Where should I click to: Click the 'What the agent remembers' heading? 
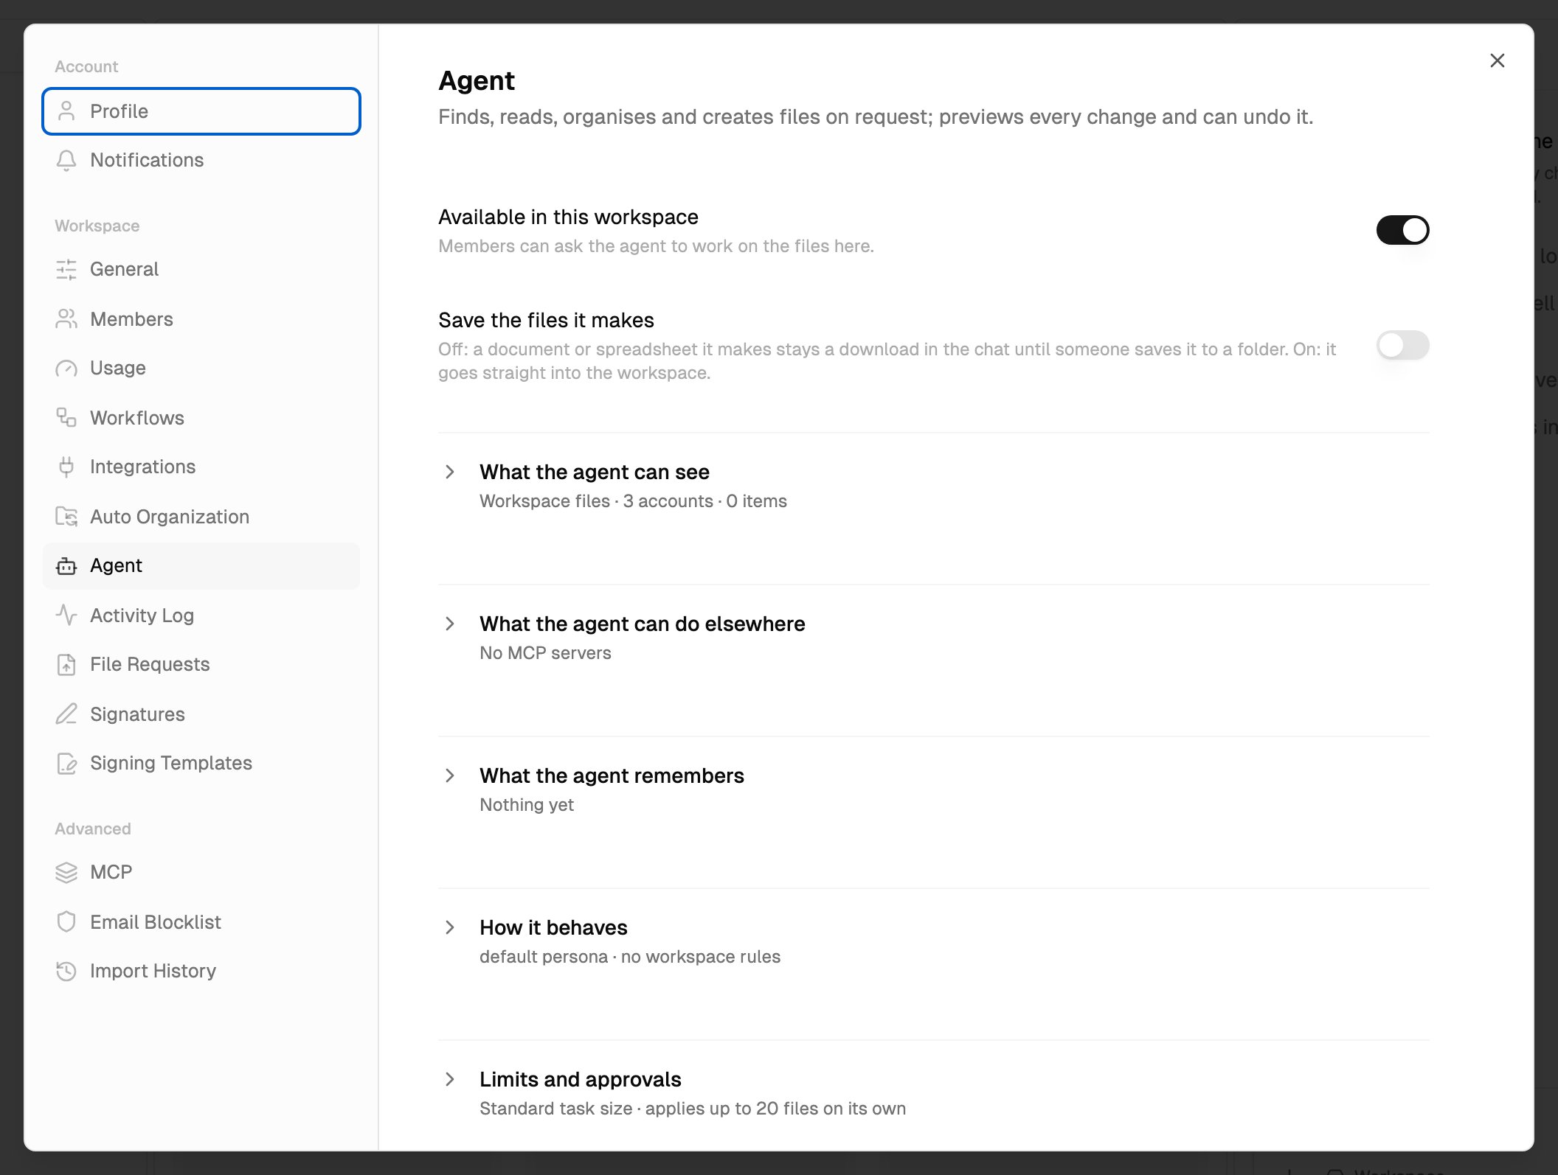(612, 775)
